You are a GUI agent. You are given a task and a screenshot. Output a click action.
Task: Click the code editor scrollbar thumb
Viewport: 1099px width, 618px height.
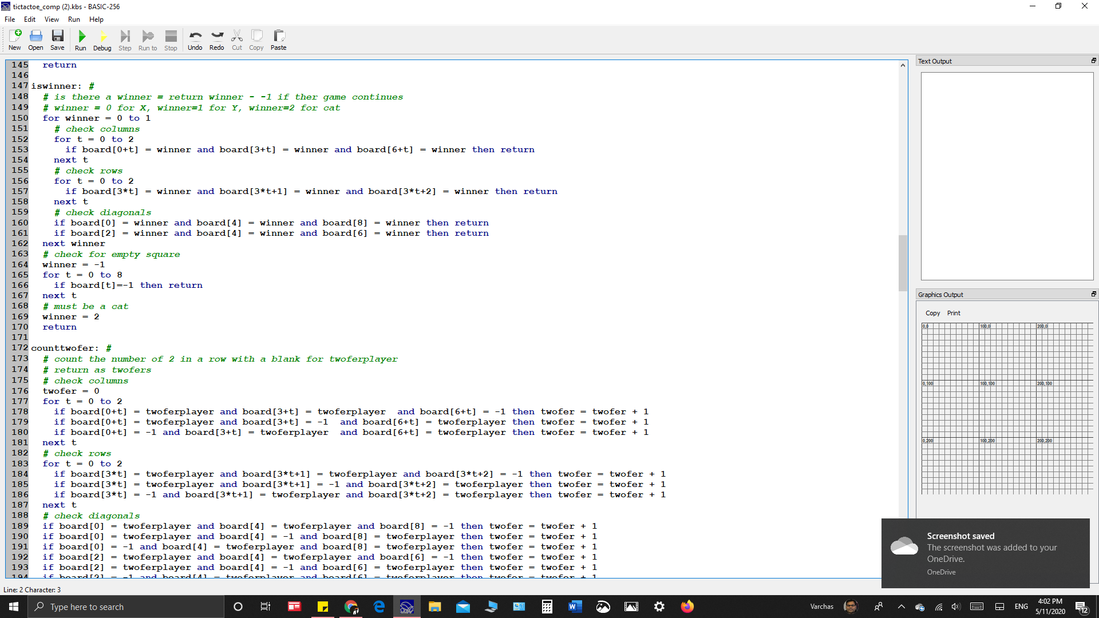(x=903, y=263)
